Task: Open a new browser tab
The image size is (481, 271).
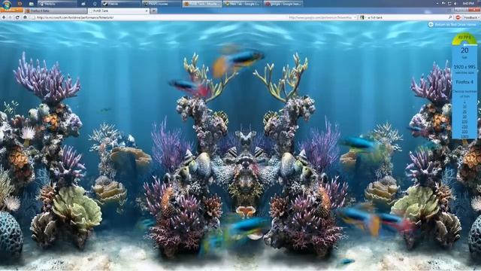Action: 153,11
